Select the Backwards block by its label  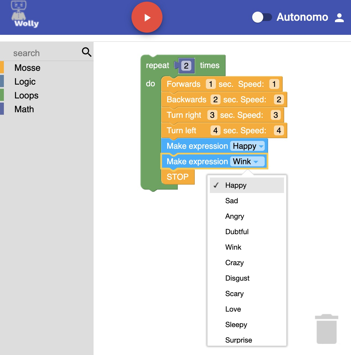tap(187, 100)
